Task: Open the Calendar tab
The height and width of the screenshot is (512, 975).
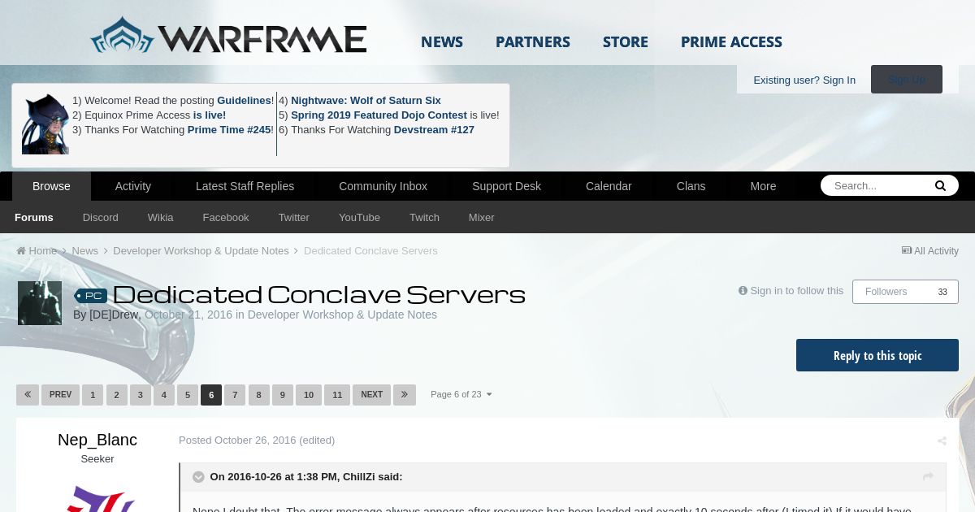Action: pyautogui.click(x=609, y=186)
